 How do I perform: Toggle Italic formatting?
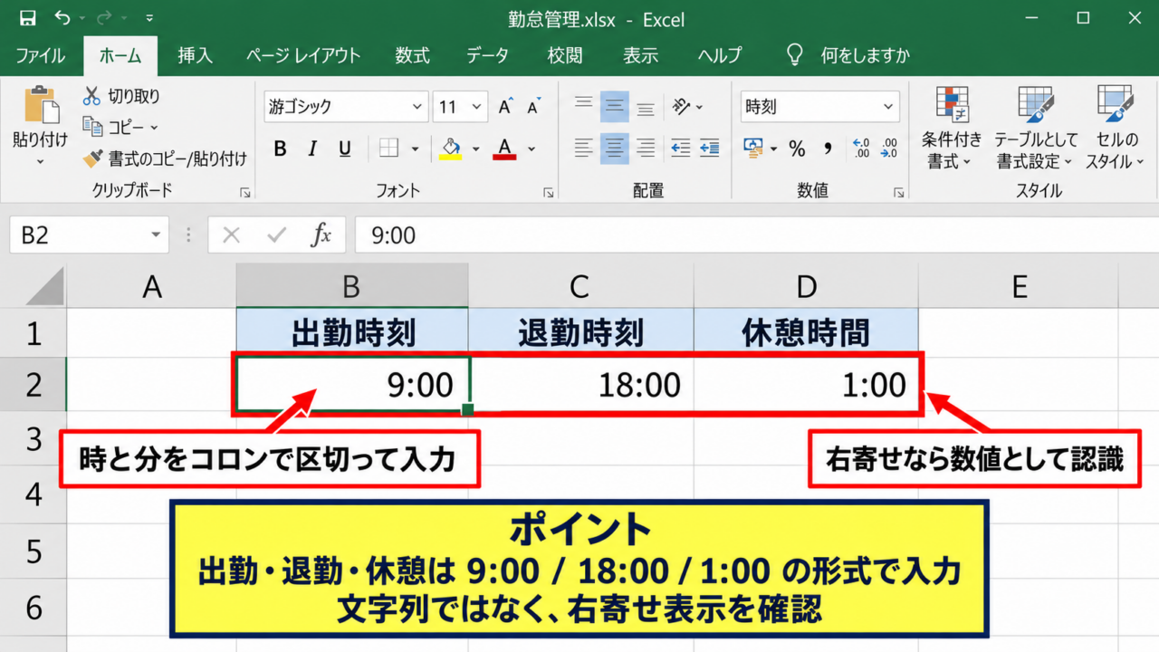click(x=312, y=149)
